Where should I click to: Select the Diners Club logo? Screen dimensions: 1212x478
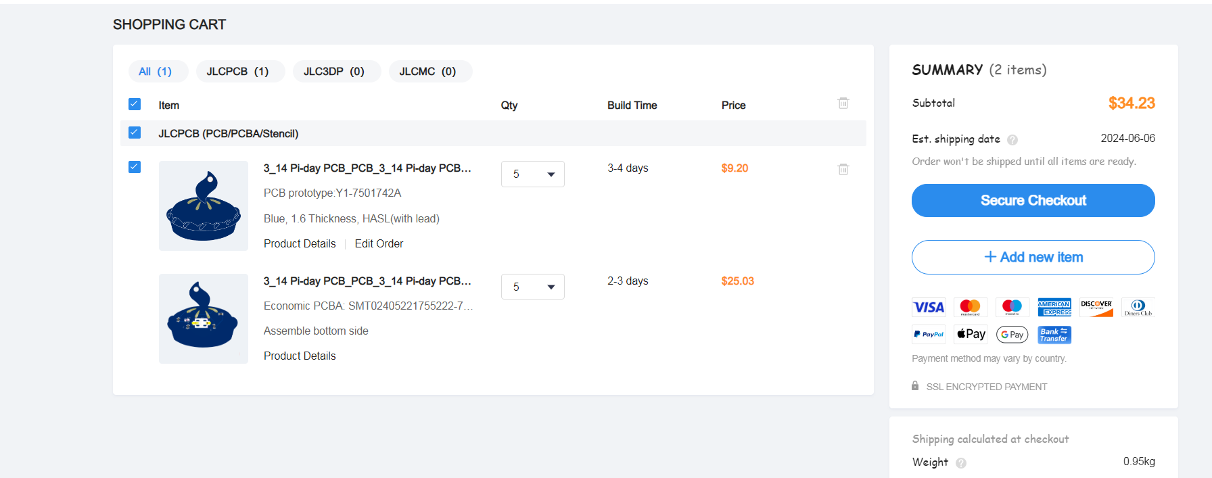(x=1138, y=308)
